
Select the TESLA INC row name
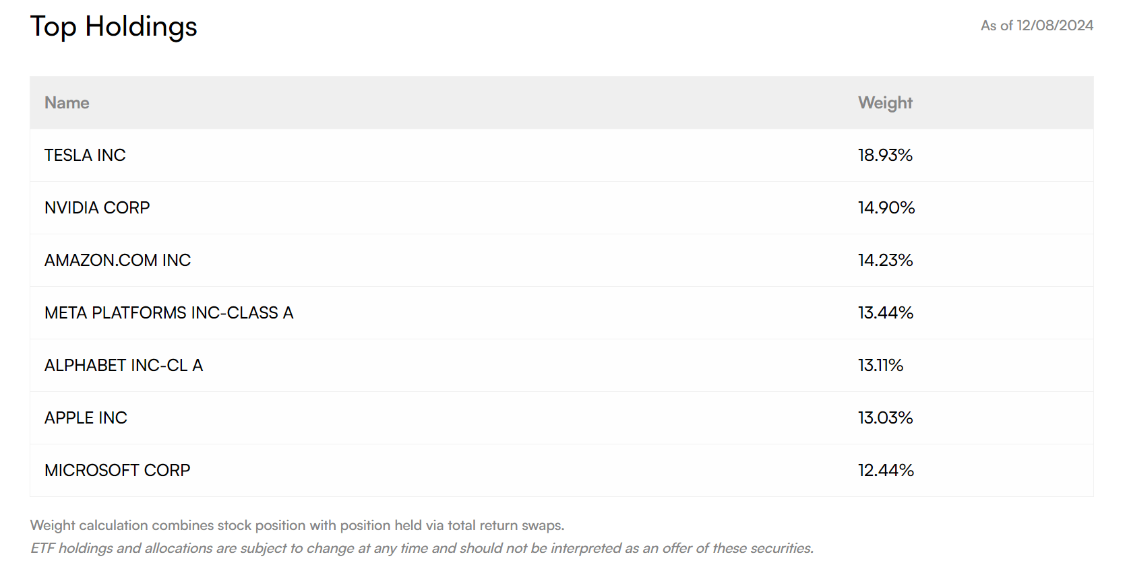point(85,156)
